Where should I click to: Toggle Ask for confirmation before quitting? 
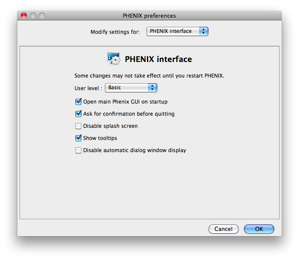(78, 114)
